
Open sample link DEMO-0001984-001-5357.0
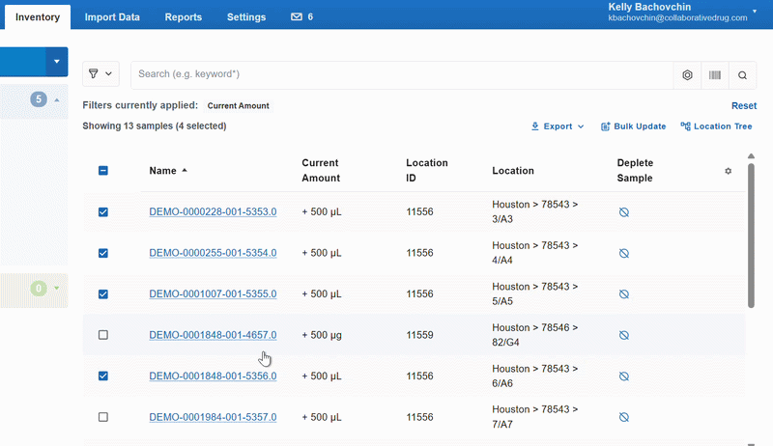213,417
